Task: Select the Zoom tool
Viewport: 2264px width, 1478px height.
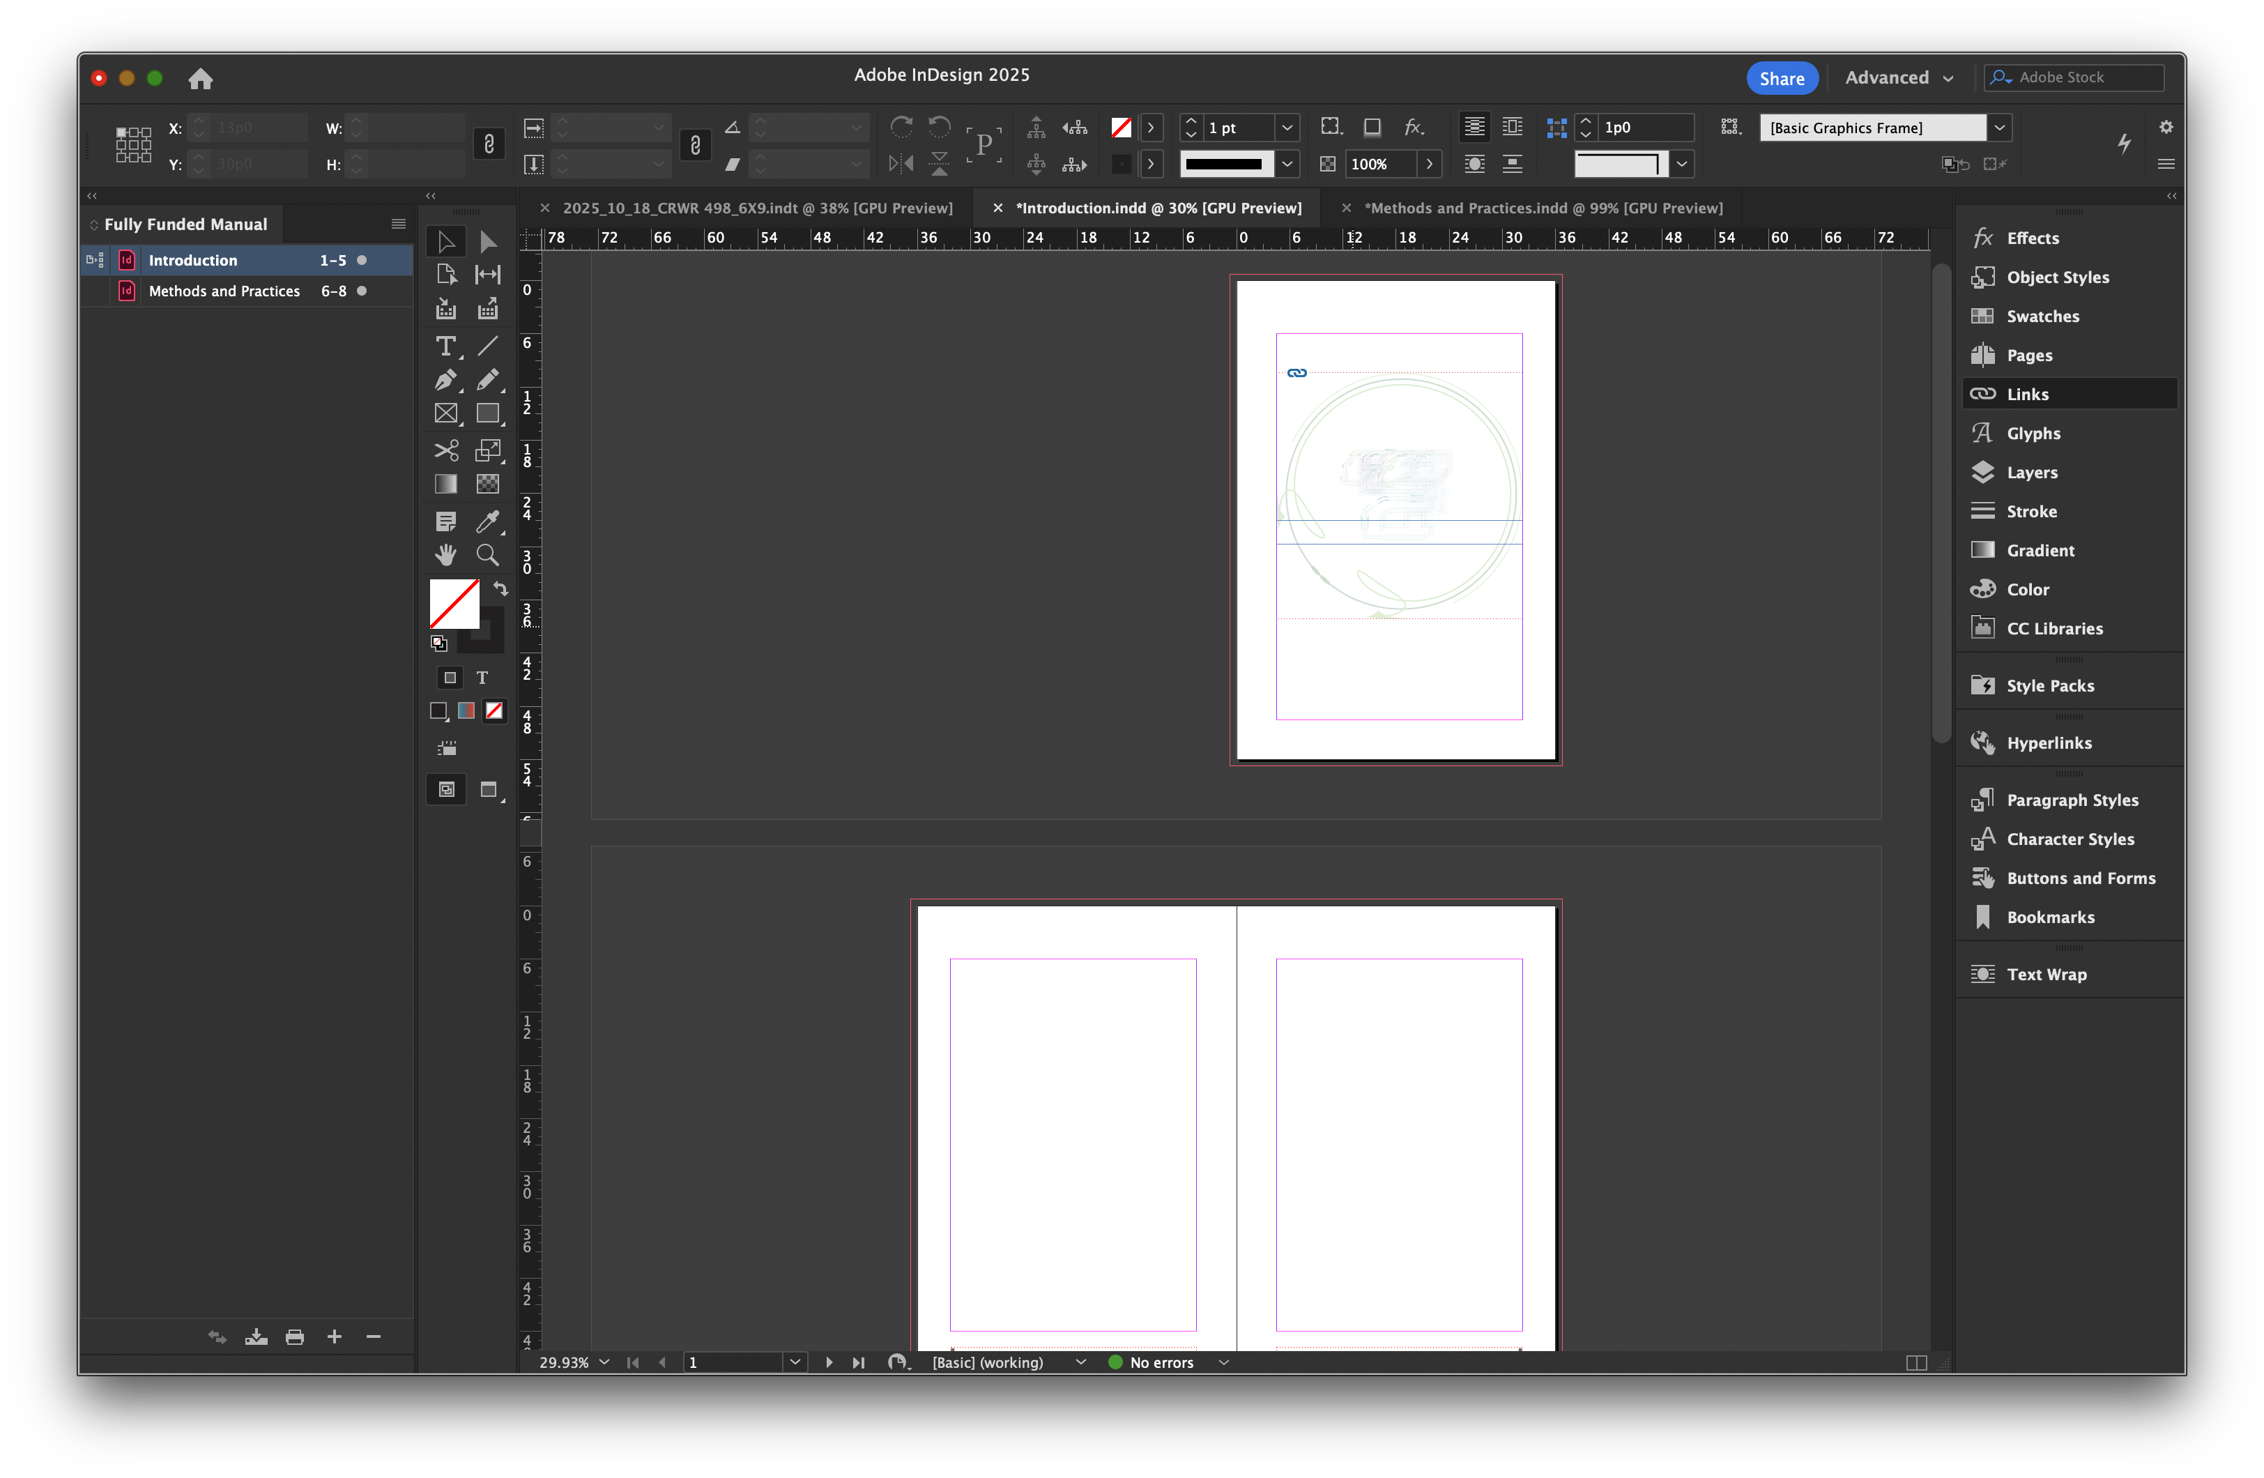Action: pos(487,554)
